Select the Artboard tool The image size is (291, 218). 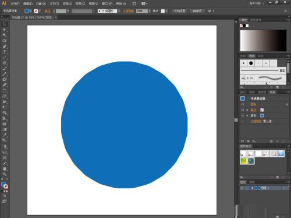[5, 158]
